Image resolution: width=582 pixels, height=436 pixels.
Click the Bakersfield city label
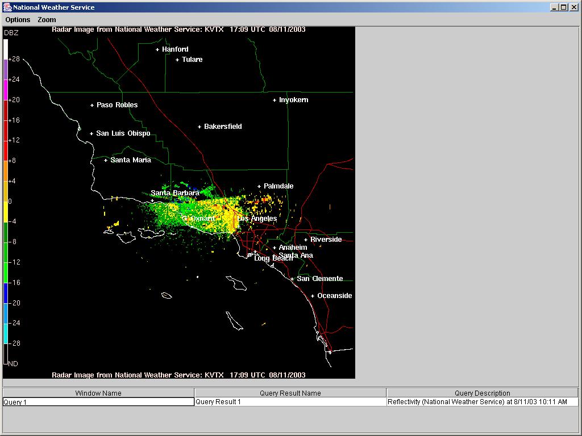(223, 127)
